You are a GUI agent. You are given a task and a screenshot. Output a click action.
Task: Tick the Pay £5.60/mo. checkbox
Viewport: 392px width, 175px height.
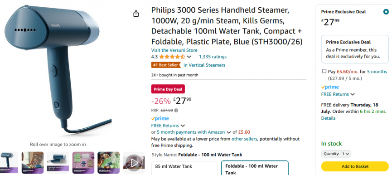pos(324,71)
